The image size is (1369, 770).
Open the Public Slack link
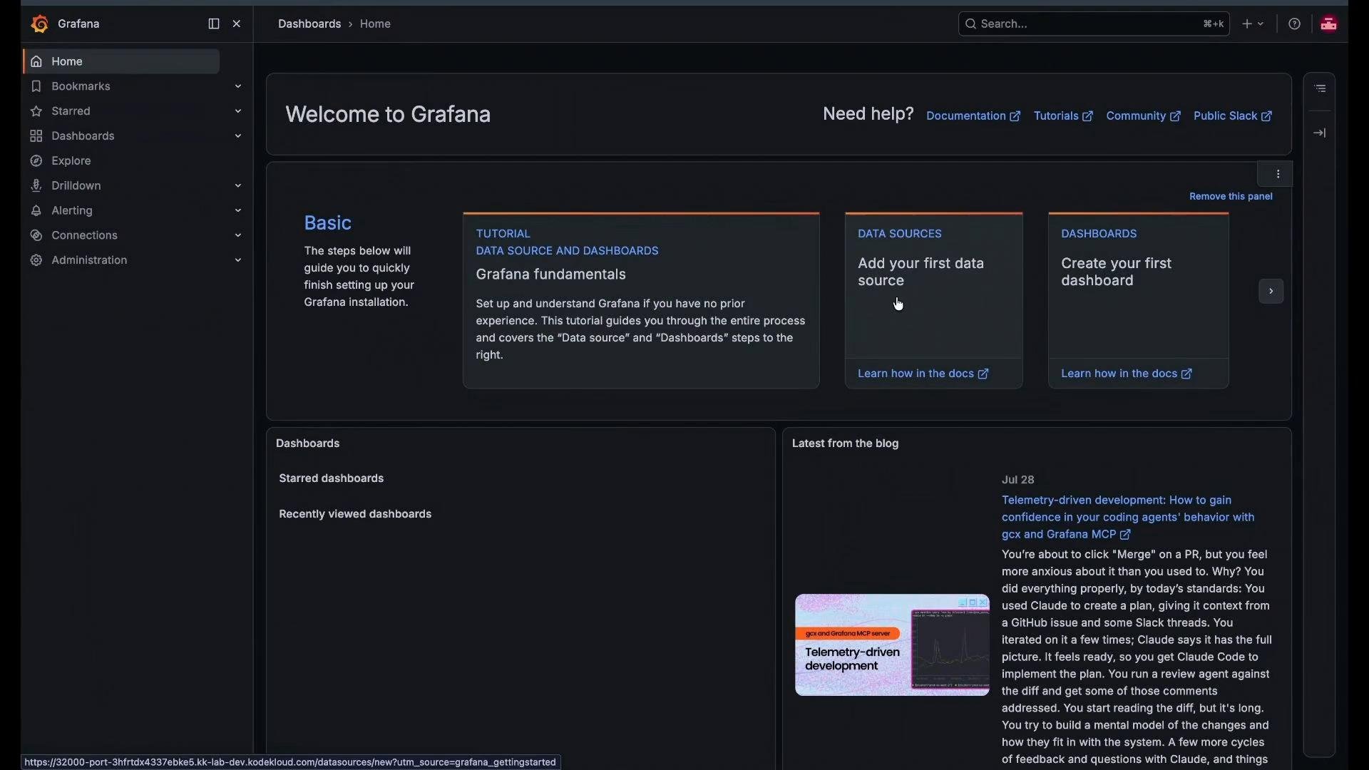coord(1234,117)
